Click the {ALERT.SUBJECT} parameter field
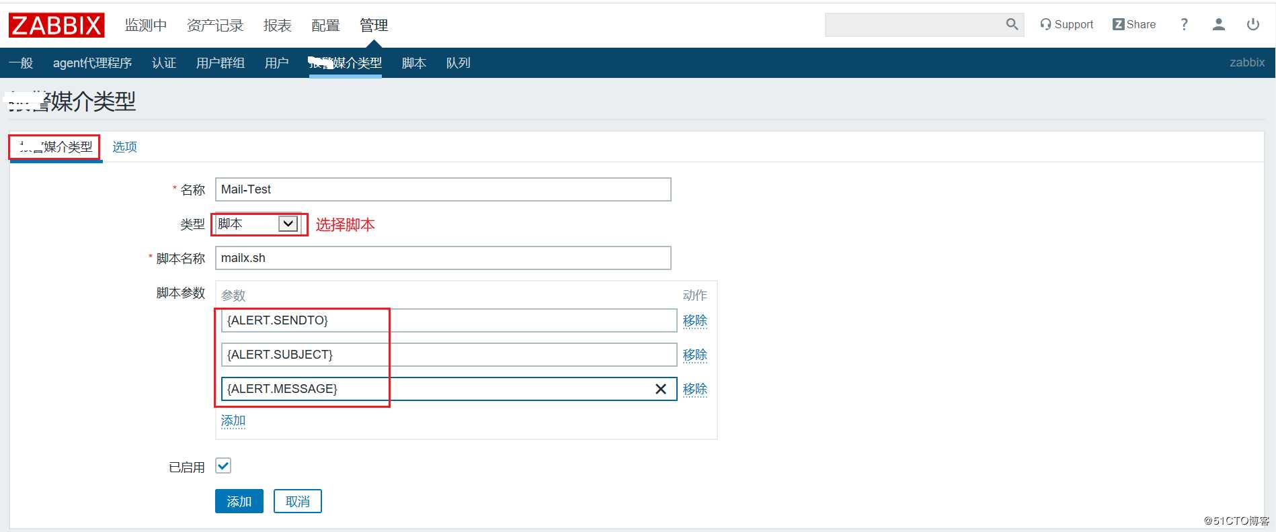The height and width of the screenshot is (532, 1276). click(449, 355)
